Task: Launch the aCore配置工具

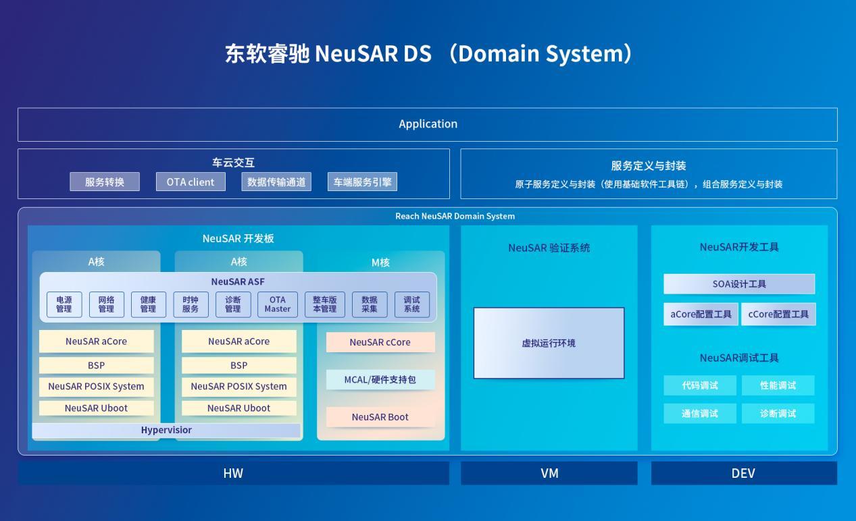Action: point(701,314)
